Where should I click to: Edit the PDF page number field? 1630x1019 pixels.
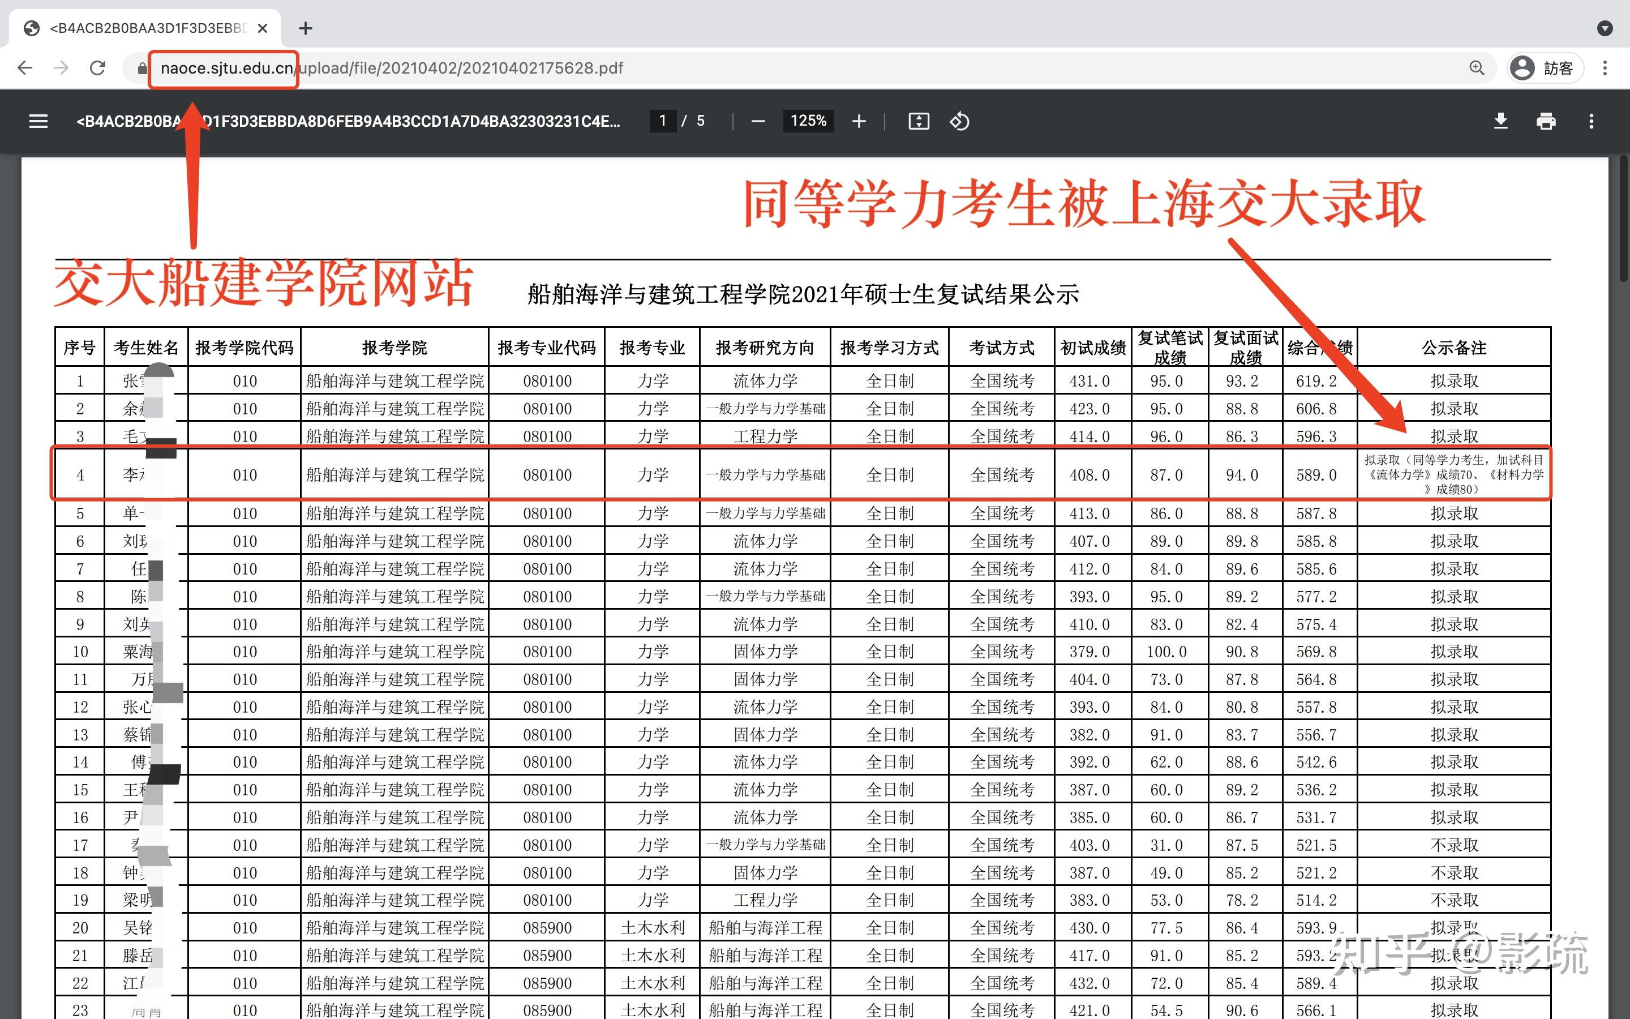[x=663, y=121]
